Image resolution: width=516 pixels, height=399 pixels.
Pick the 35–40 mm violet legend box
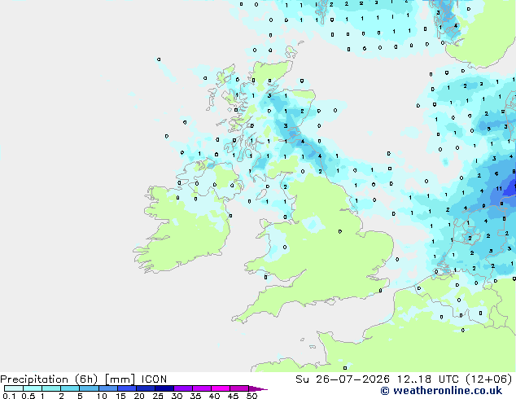click(x=201, y=388)
